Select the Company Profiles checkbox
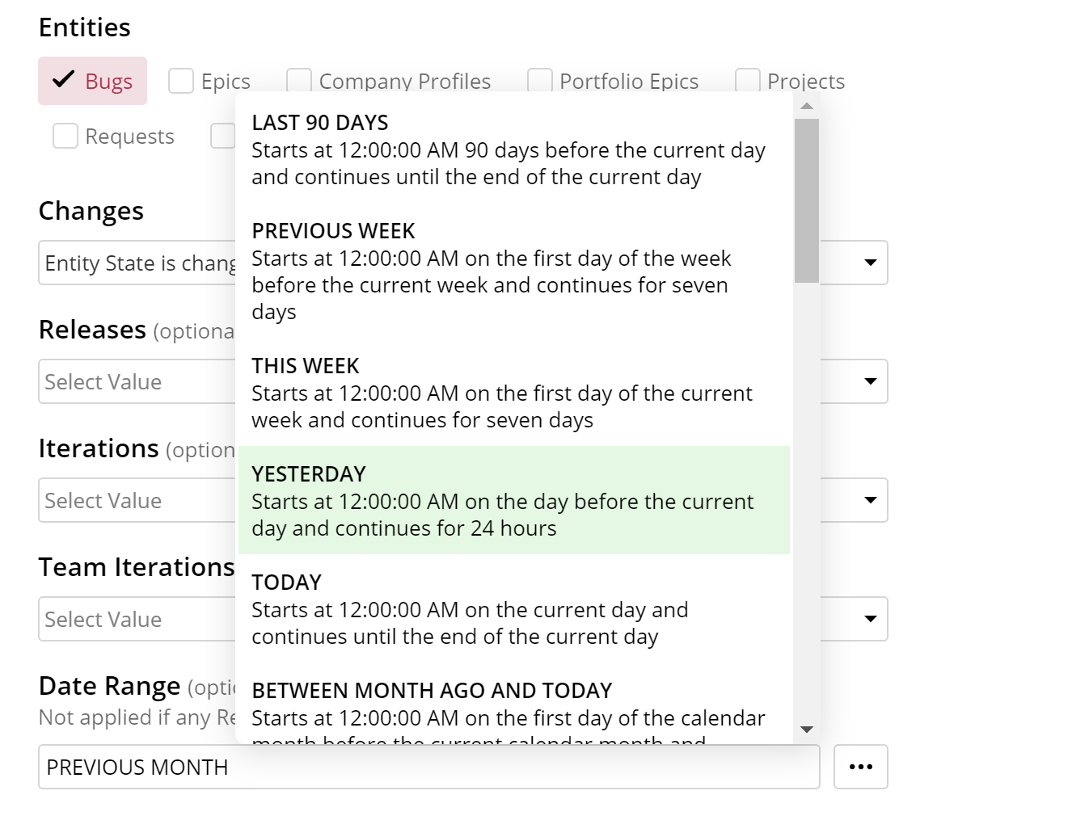 tap(299, 82)
